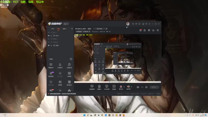Click room number 5066138 in header
This screenshot has width=208, height=117.
point(102,31)
